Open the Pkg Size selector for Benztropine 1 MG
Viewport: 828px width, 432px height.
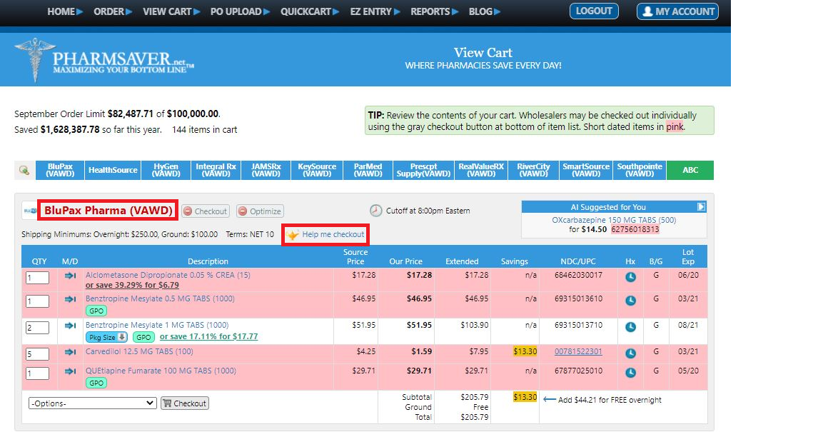(x=106, y=338)
